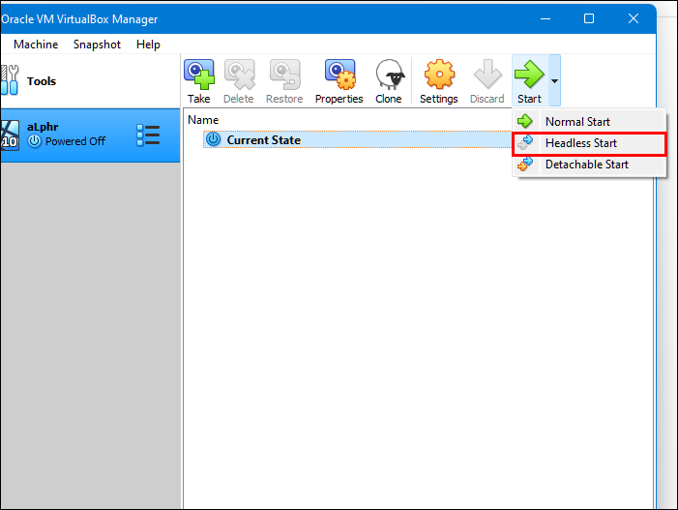Select Tools in the sidebar

pos(90,81)
